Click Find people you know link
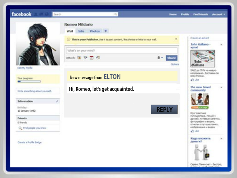Viewport: 237px width, 178px height. (35, 128)
